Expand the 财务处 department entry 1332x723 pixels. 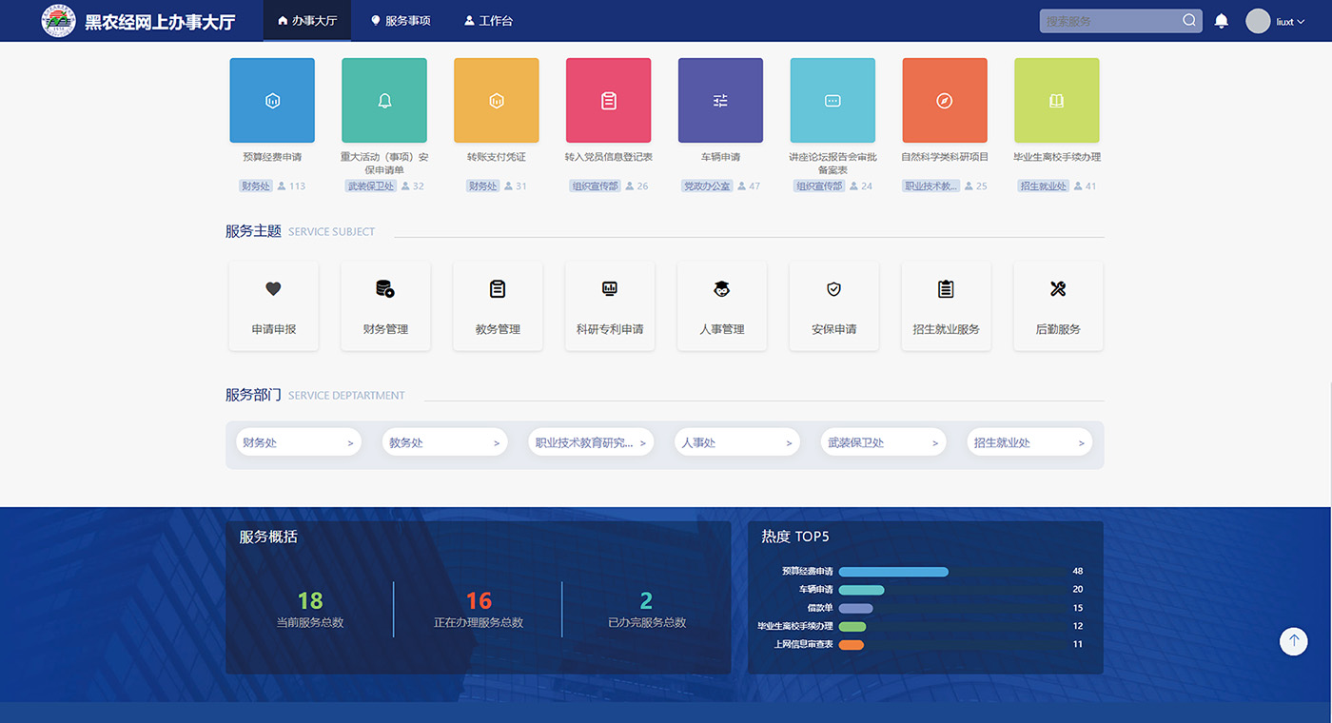click(x=298, y=443)
